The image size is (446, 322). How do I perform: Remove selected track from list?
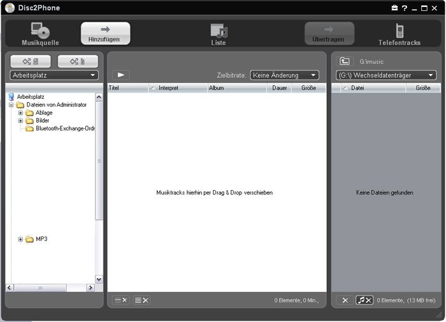pyautogui.click(x=121, y=300)
